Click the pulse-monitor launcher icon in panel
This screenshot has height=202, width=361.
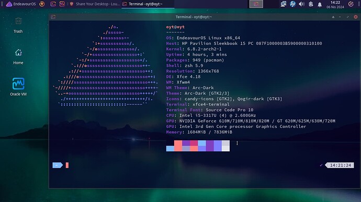62,4
